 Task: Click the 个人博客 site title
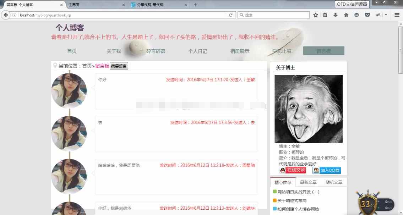(70, 28)
